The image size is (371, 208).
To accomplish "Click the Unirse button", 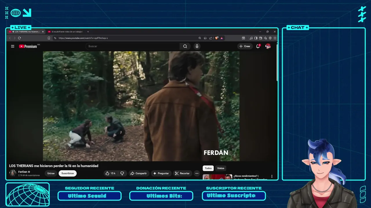I will [x=51, y=173].
